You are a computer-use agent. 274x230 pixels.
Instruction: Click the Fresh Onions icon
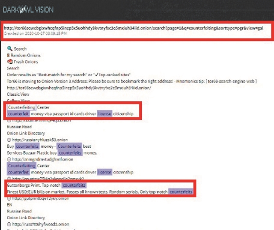click(x=9, y=62)
